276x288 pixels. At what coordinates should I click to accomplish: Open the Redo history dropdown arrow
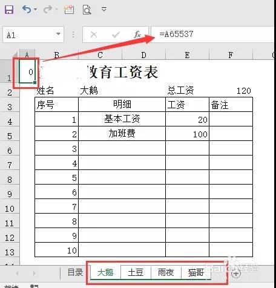point(56,9)
